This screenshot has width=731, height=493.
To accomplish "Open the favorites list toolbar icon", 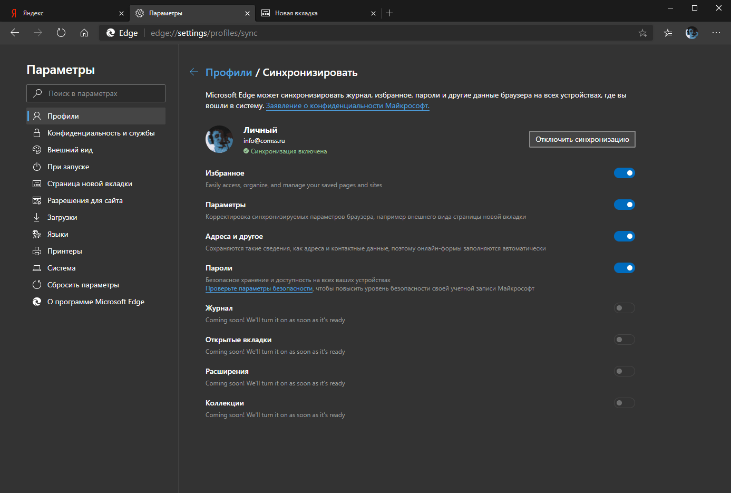I will point(668,33).
